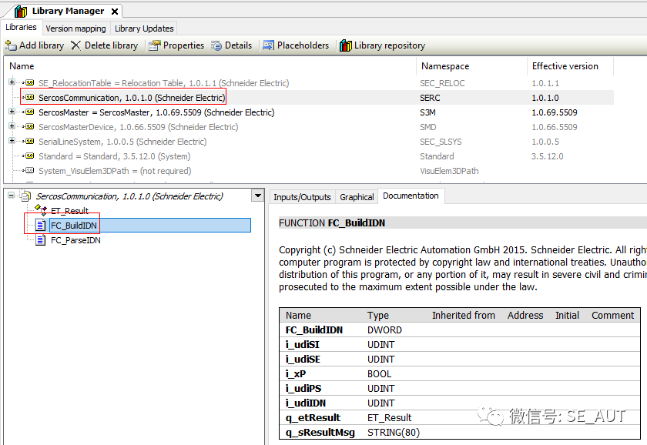Close the Library Manager tab
Viewport: 647px width, 445px height.
click(x=115, y=12)
